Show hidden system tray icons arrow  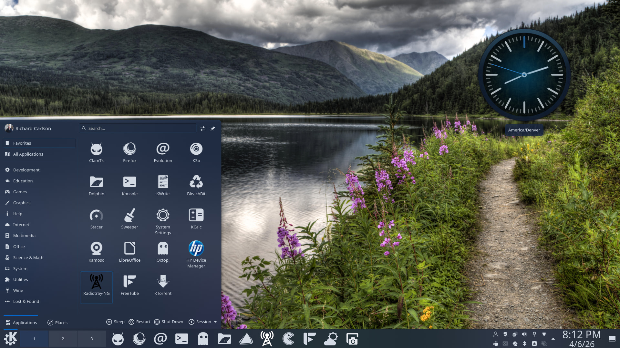point(553,339)
